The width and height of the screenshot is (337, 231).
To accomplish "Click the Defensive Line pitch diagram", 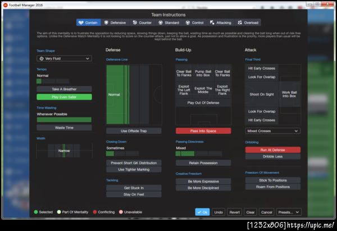I will point(134,94).
